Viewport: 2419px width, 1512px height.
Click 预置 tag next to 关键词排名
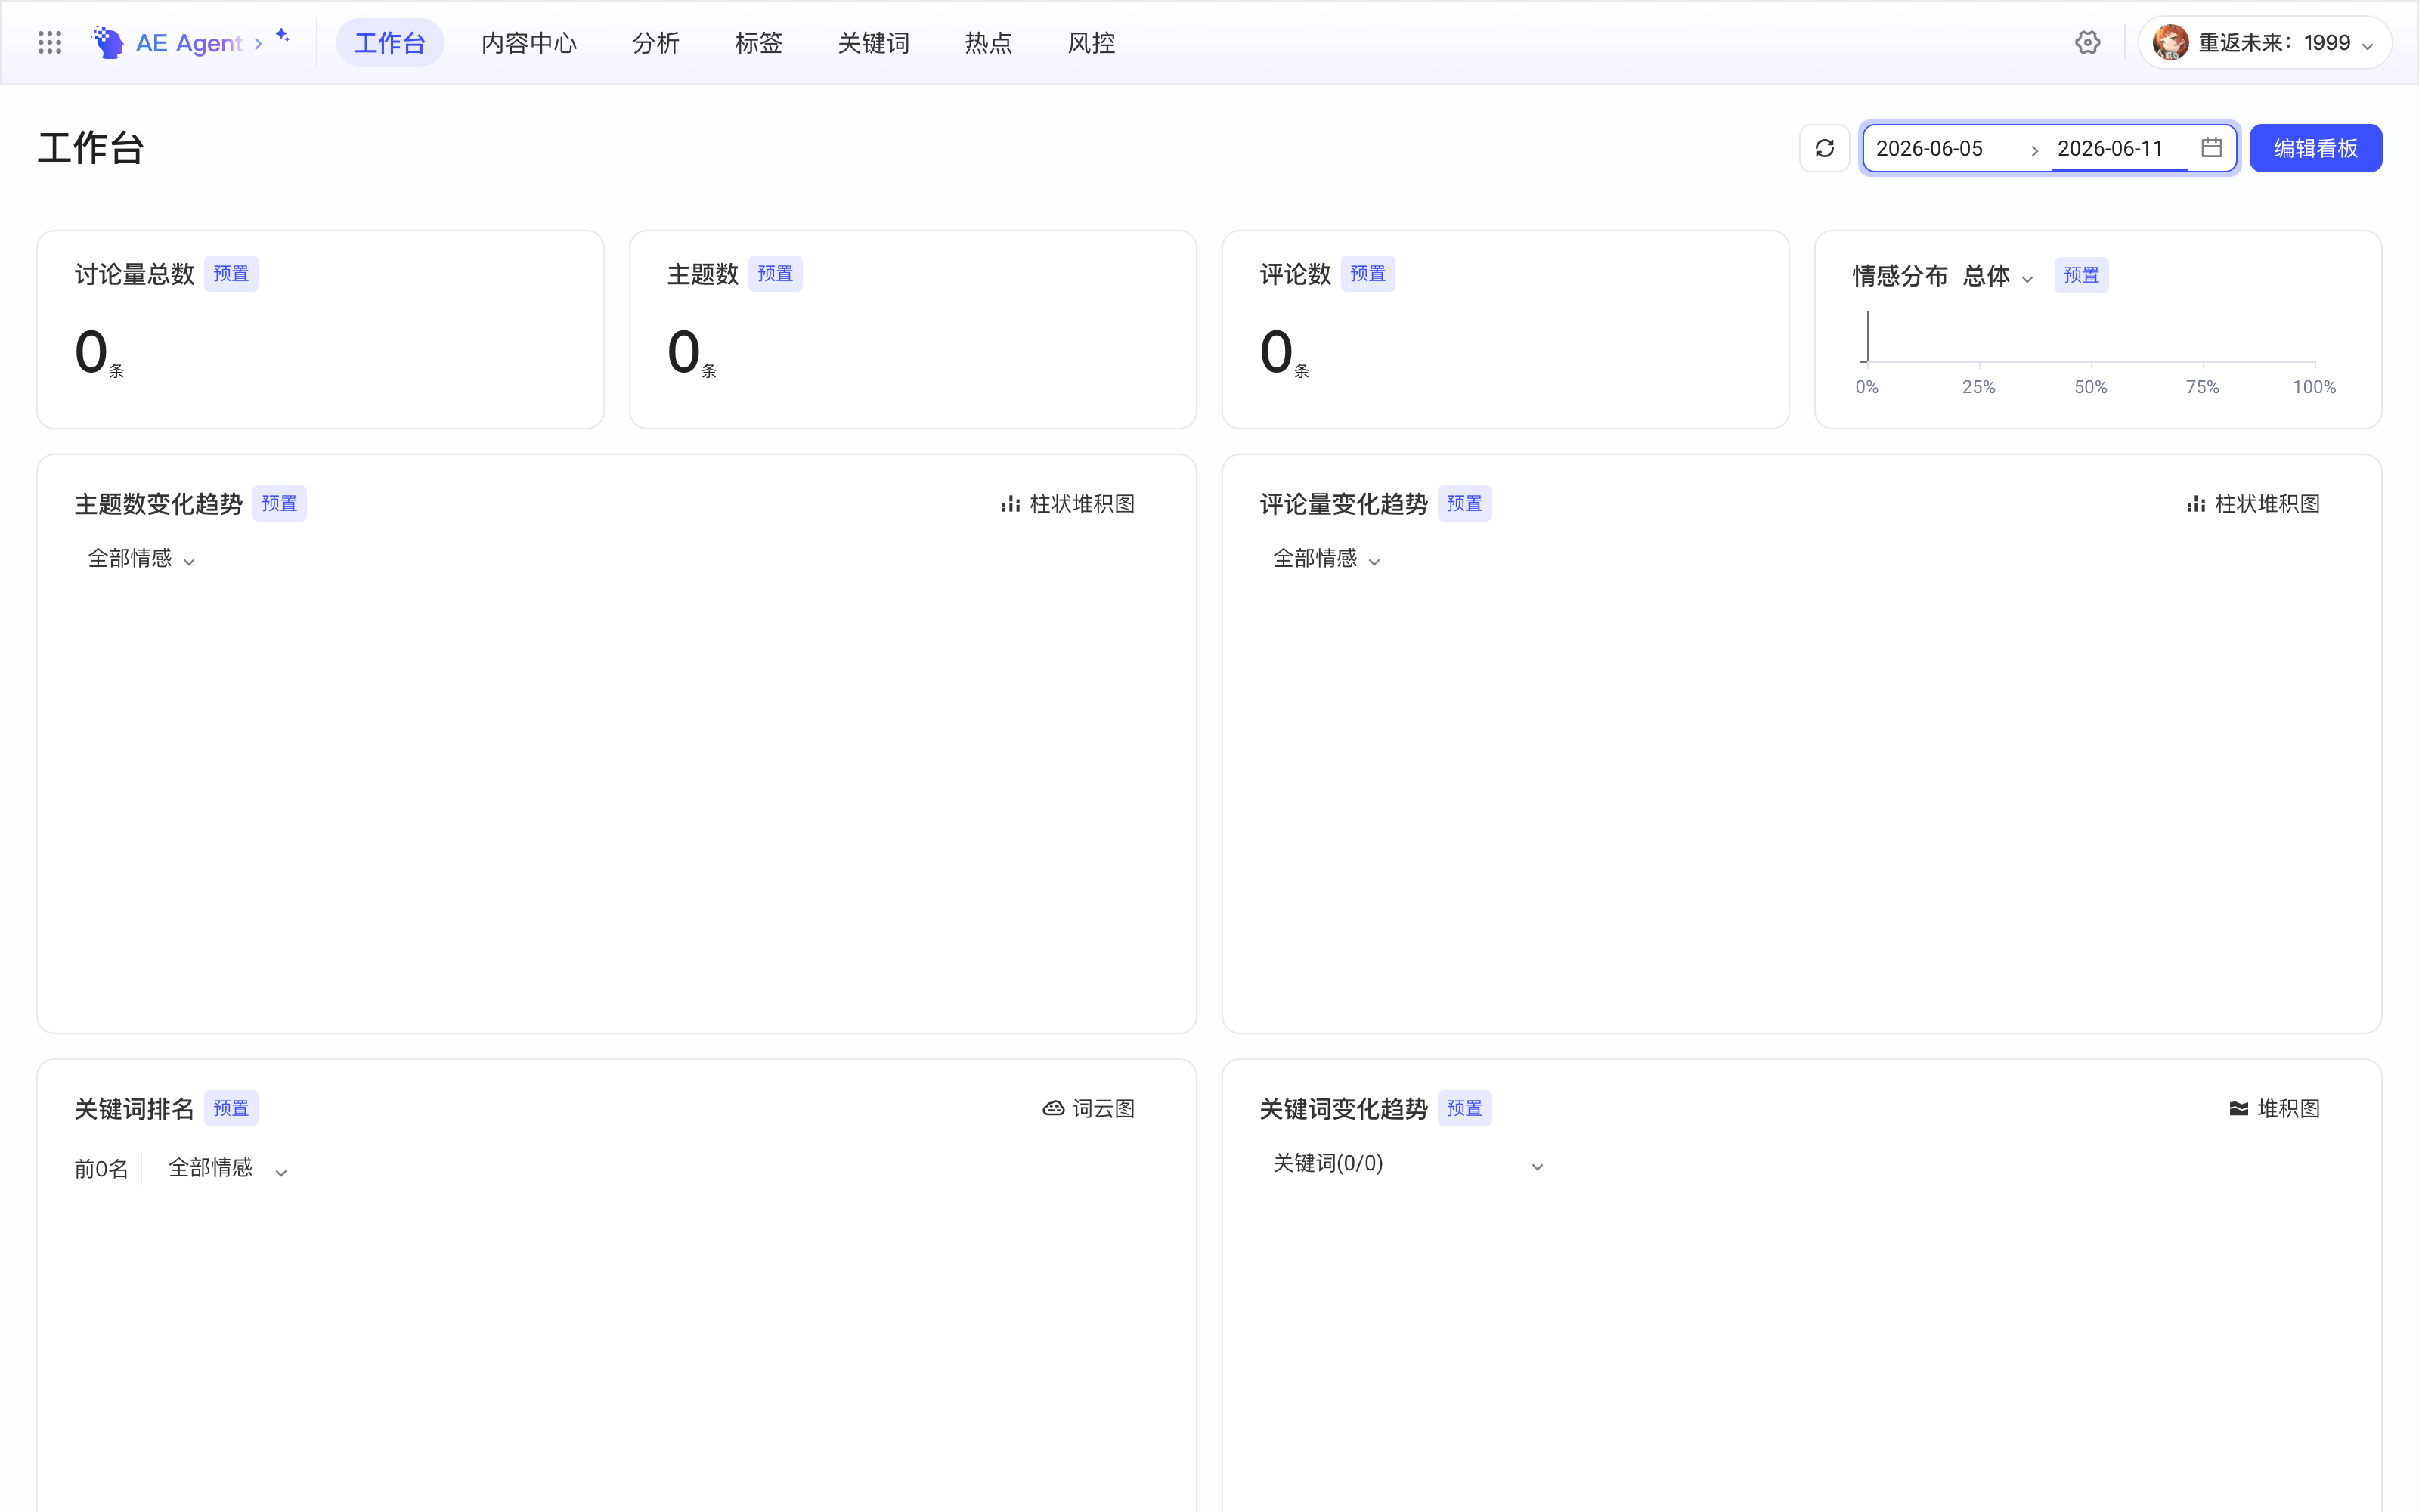tap(231, 1108)
